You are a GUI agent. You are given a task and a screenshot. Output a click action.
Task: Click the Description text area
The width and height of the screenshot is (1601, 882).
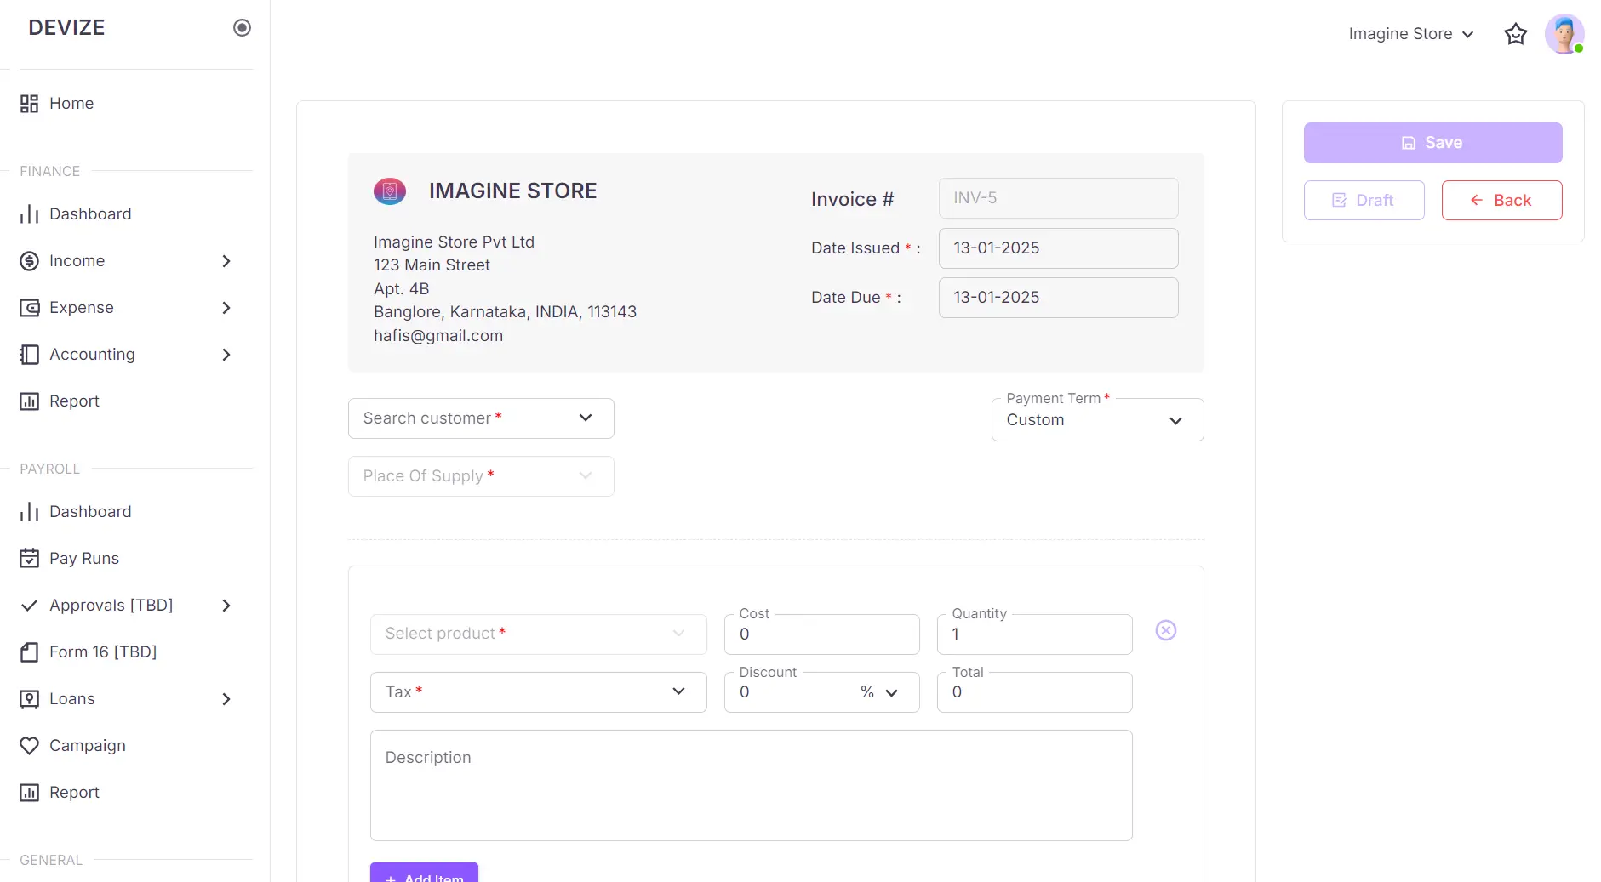(751, 786)
